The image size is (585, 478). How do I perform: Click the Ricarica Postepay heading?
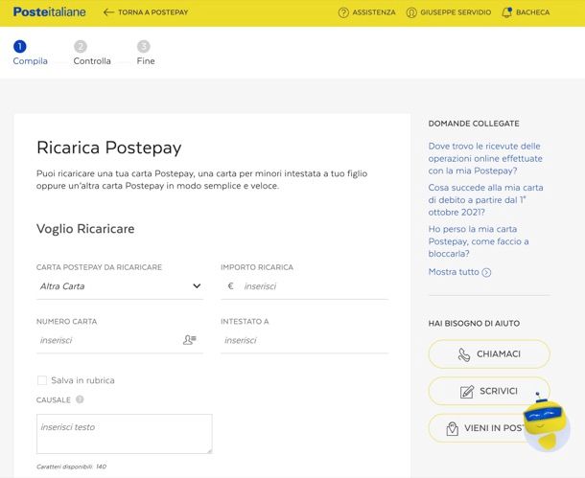point(109,148)
